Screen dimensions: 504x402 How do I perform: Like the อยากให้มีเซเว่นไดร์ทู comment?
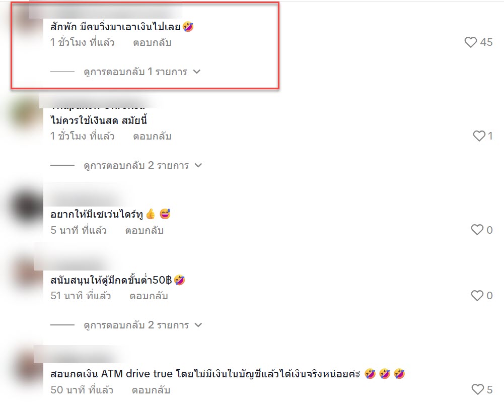[x=477, y=230]
